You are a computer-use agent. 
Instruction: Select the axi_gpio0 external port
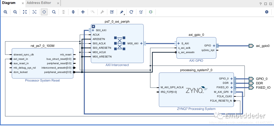click(251, 46)
